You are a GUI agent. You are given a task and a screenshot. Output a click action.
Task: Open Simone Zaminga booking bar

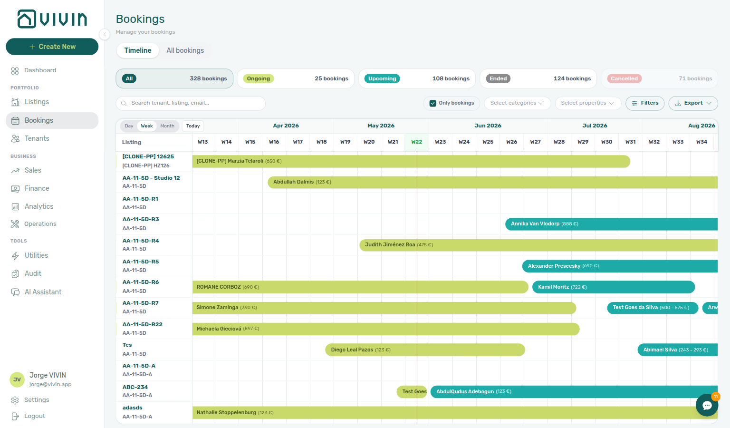pyautogui.click(x=384, y=308)
